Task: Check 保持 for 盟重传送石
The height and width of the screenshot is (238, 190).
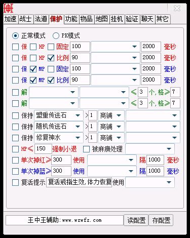Action: (15, 116)
